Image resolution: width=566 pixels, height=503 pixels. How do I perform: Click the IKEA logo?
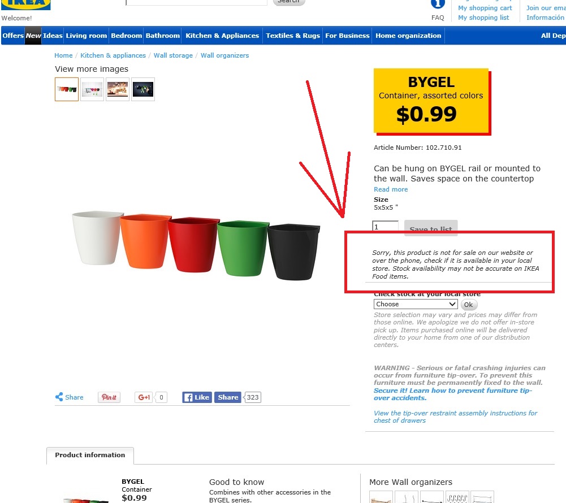pyautogui.click(x=26, y=5)
